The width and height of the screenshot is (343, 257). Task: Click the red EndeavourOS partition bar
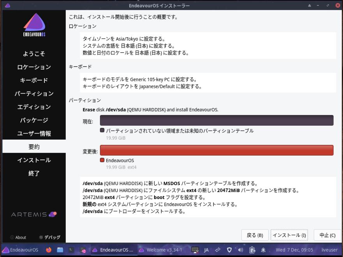point(216,150)
